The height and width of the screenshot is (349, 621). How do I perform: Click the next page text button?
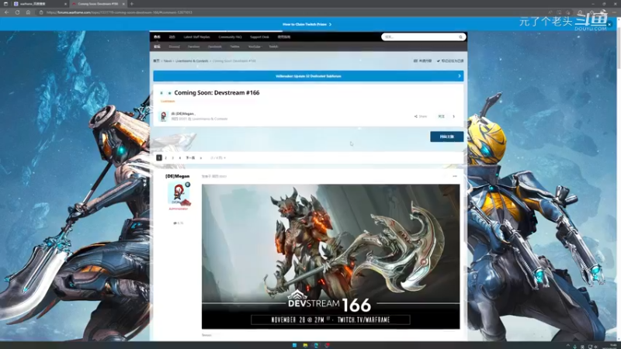(x=190, y=158)
